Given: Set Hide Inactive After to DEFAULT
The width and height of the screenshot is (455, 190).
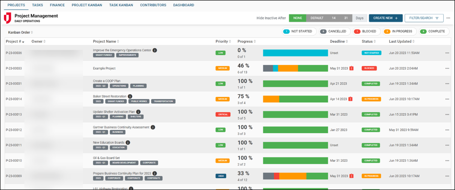Looking at the screenshot, I should click(x=317, y=18).
